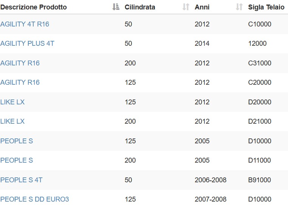Open the LIKE LX 200 link
288x205 pixels.
[x=12, y=121]
